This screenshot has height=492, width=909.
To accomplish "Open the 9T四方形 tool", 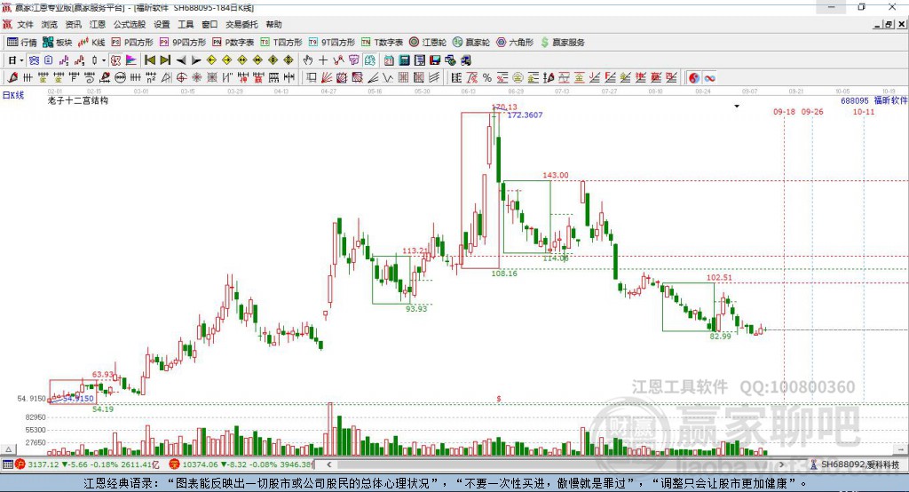I will pyautogui.click(x=332, y=43).
